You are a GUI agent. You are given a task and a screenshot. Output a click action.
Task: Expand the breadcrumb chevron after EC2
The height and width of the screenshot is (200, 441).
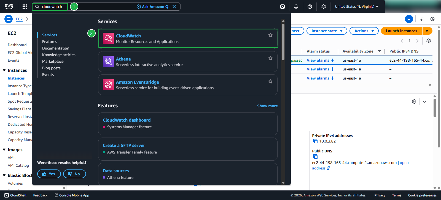(27, 19)
